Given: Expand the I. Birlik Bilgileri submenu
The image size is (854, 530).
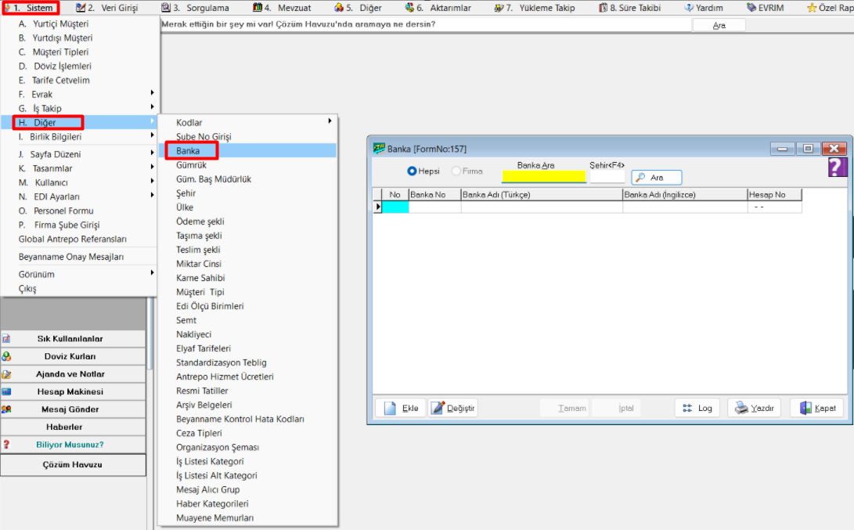Looking at the screenshot, I should pos(152,135).
